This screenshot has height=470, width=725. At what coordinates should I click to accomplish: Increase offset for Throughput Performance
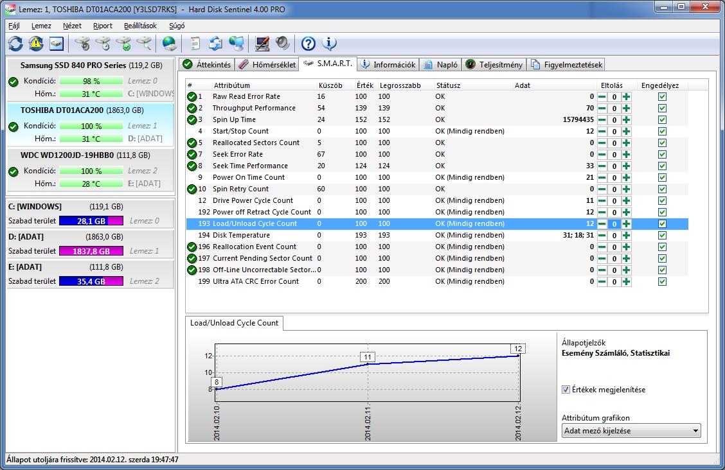click(x=626, y=108)
